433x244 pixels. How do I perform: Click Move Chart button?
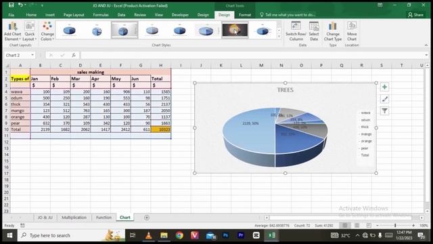tap(352, 31)
